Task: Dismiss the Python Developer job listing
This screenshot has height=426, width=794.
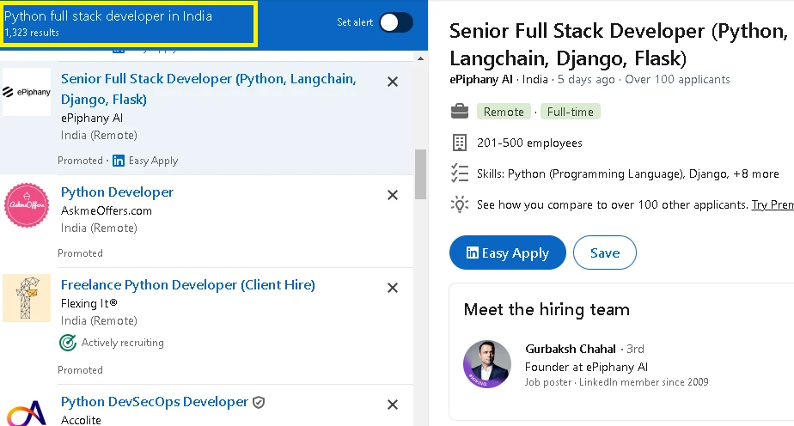Action: tap(393, 195)
